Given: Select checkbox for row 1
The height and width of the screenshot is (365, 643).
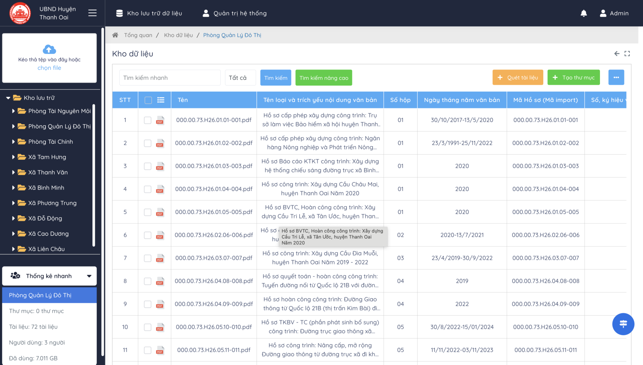Looking at the screenshot, I should click(147, 120).
